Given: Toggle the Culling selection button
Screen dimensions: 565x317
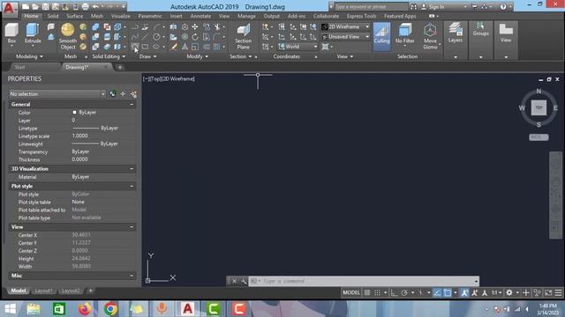Looking at the screenshot, I should 381,36.
